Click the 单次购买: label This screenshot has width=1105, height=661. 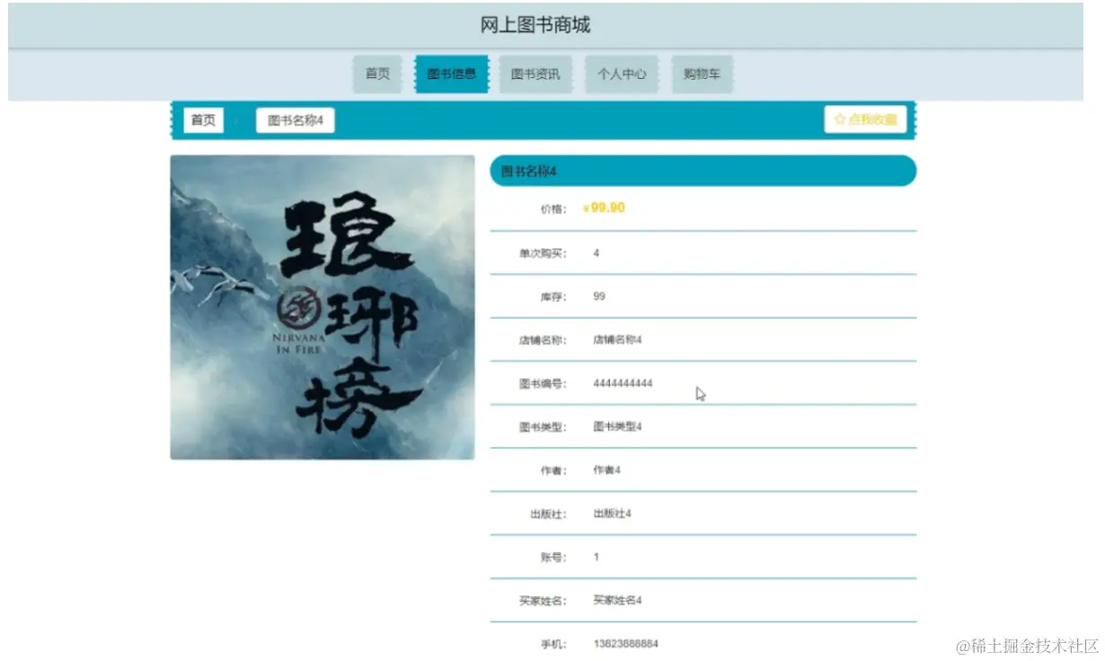pos(543,253)
